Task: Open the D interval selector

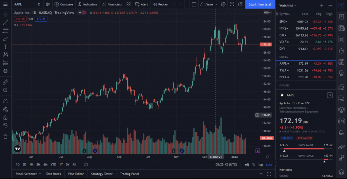Action: point(39,4)
